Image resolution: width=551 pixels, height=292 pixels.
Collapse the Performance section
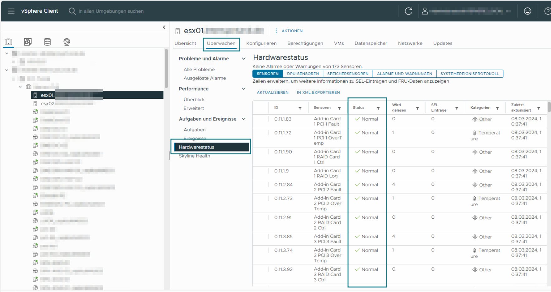click(x=244, y=89)
